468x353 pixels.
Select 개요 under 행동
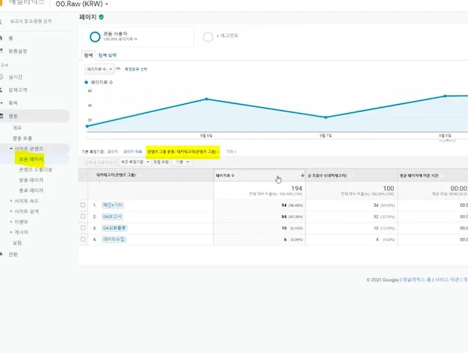click(17, 128)
